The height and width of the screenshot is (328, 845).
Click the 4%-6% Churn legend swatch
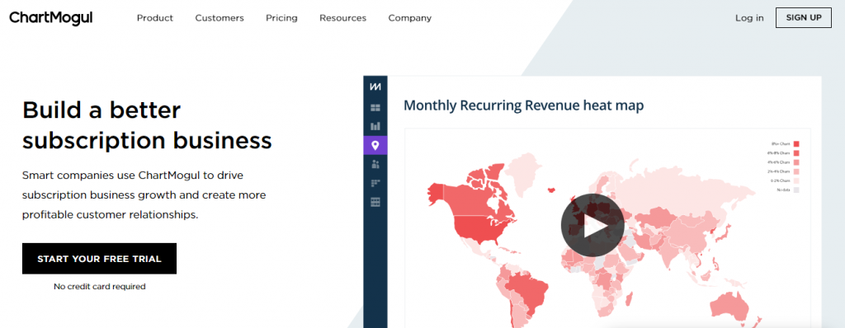click(x=796, y=162)
